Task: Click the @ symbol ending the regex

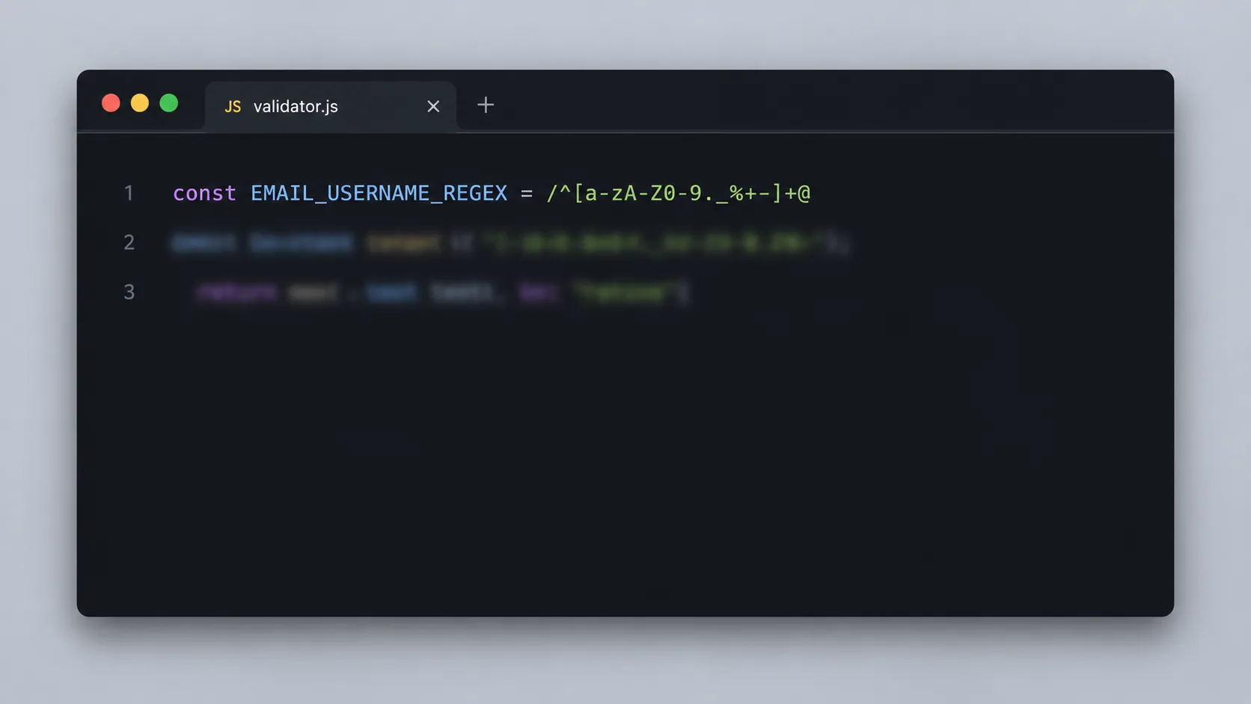Action: point(804,194)
